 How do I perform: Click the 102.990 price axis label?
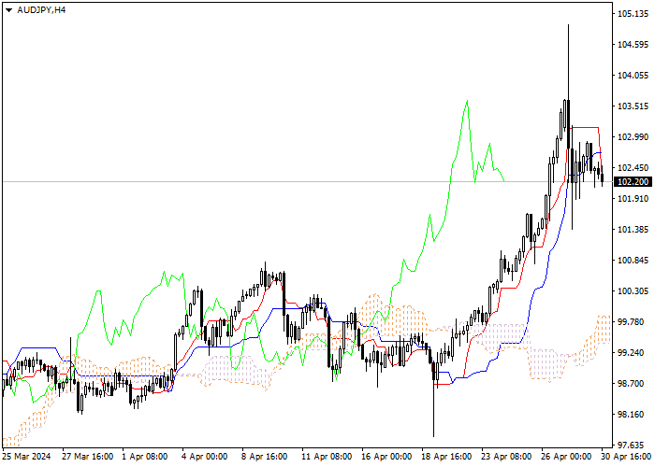pyautogui.click(x=633, y=137)
